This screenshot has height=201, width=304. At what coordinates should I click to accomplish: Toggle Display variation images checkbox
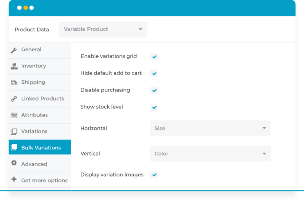coord(154,175)
